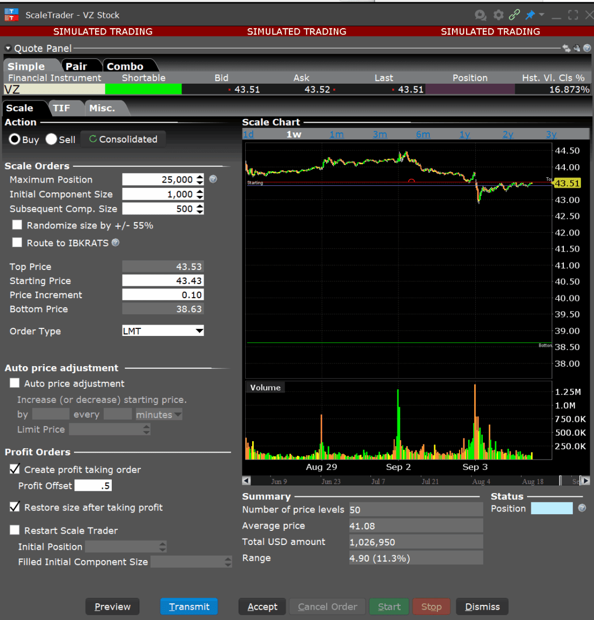Toggle the blue pushpin icon

coord(530,15)
